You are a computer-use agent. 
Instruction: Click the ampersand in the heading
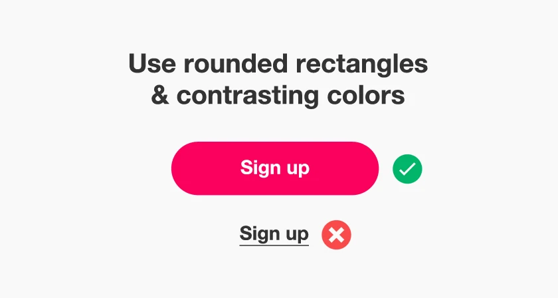(160, 96)
